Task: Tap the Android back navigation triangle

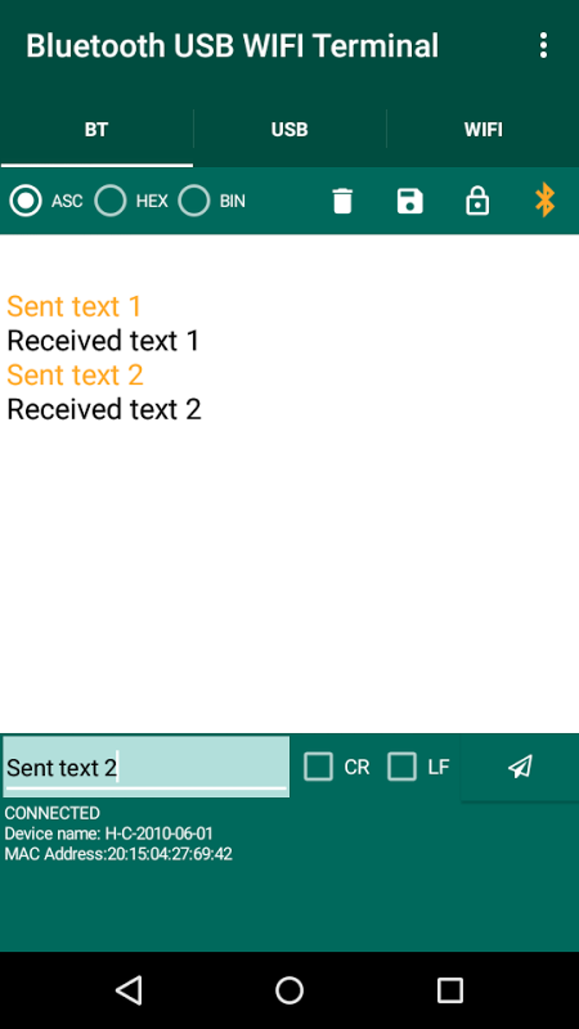Action: [x=129, y=990]
